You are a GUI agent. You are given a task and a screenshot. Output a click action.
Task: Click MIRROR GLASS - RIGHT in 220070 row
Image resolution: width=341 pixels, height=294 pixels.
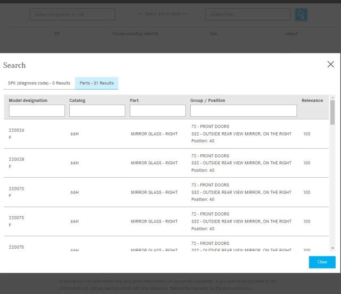coord(154,192)
